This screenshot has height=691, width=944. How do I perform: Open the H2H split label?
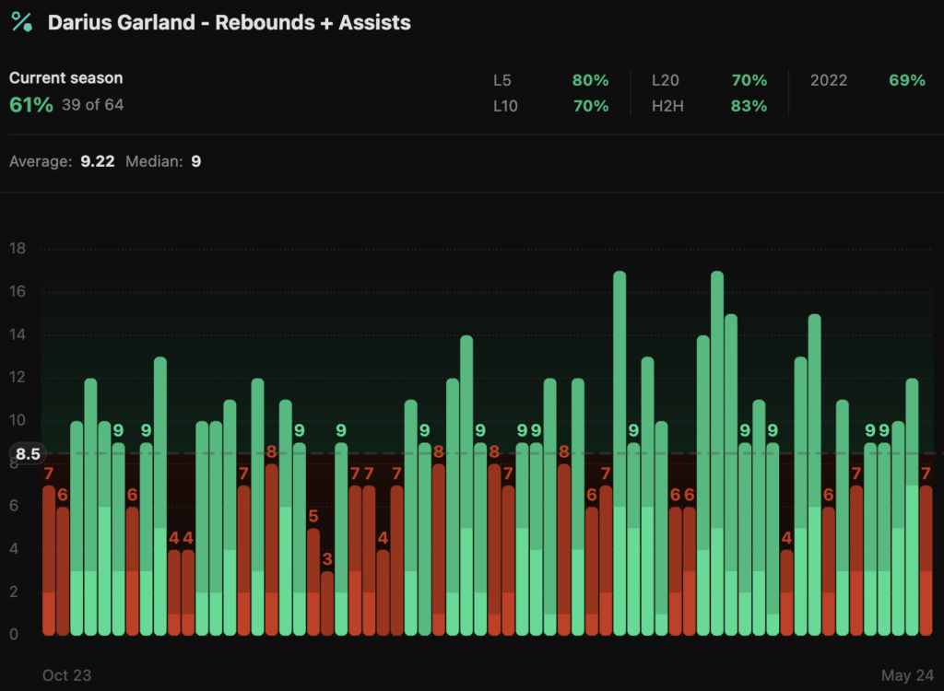click(x=667, y=106)
